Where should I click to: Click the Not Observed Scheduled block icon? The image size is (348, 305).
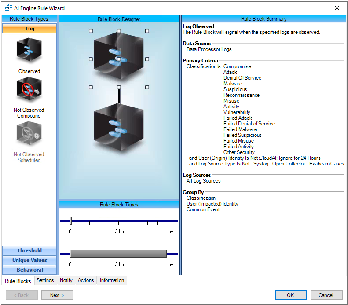tap(29, 134)
